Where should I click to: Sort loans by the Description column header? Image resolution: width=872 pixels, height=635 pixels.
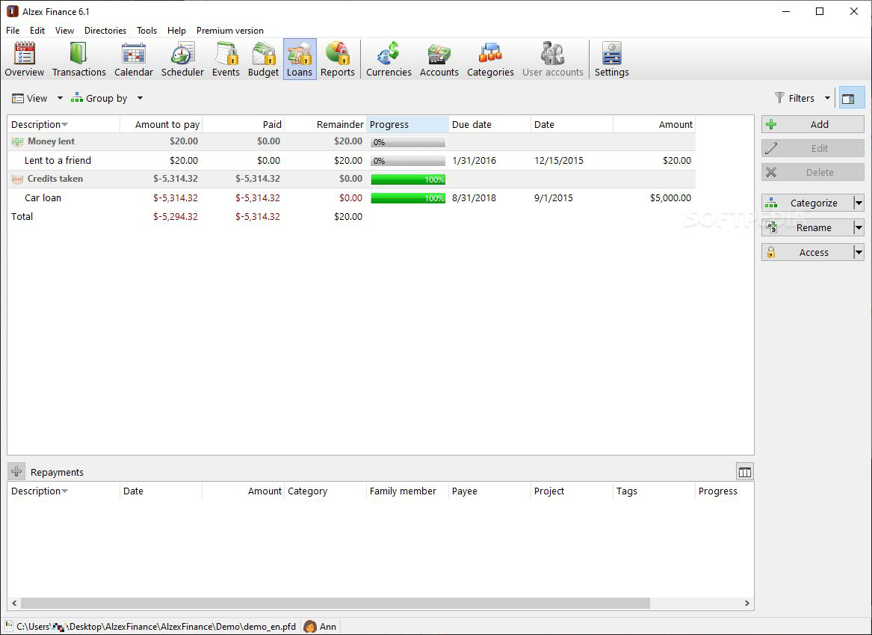(64, 124)
